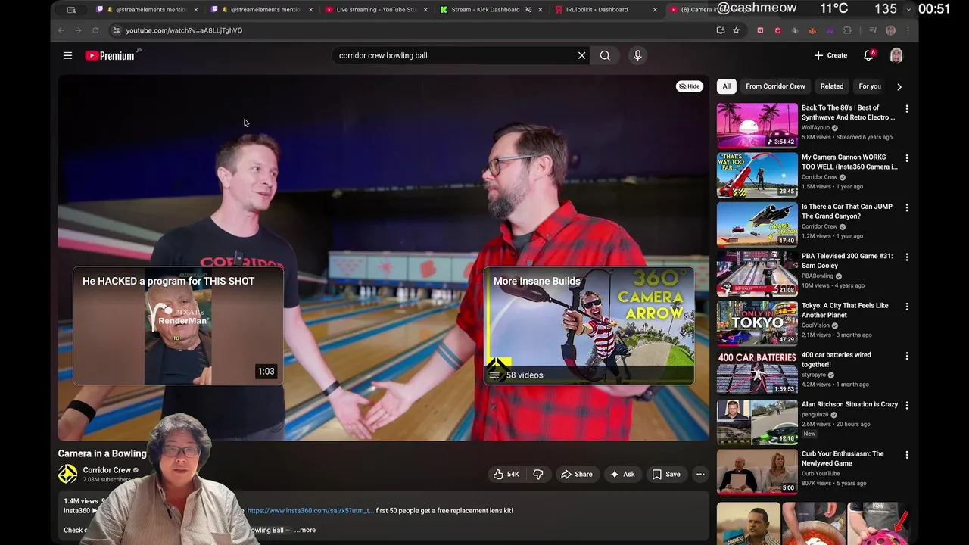969x545 pixels.
Task: Open browser profile avatar
Action: [890, 30]
